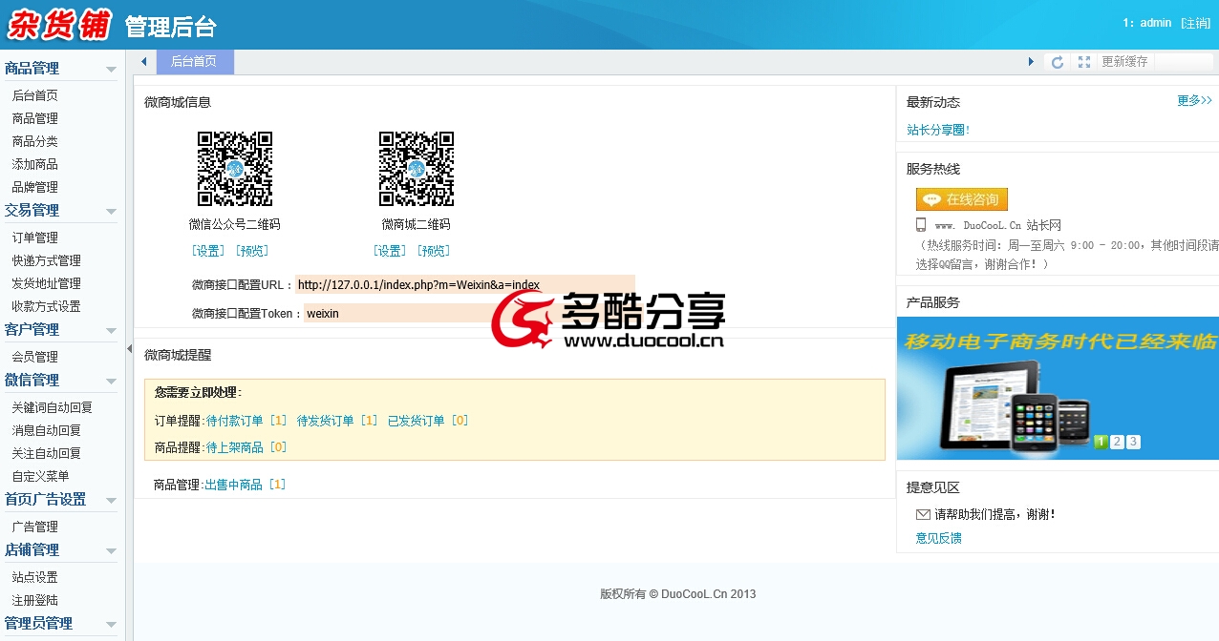Image resolution: width=1219 pixels, height=641 pixels.
Task: Collapse the 管理员管理 section arrow
Action: click(111, 625)
